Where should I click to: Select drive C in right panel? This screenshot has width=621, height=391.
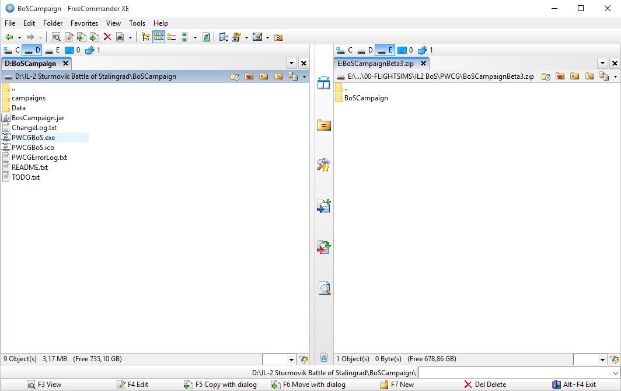344,50
